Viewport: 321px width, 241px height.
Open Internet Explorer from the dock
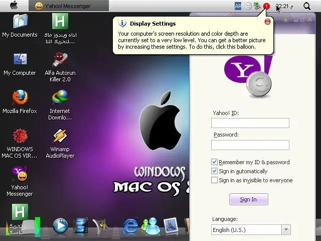130,226
